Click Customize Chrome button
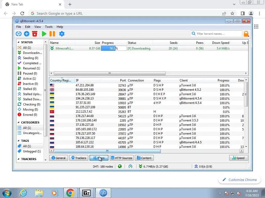 point(240,180)
